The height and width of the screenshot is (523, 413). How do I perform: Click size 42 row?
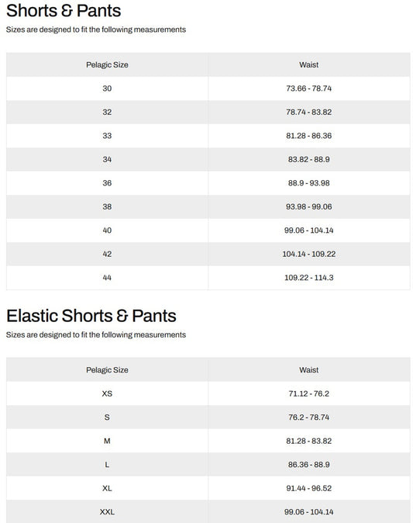pyautogui.click(x=208, y=255)
